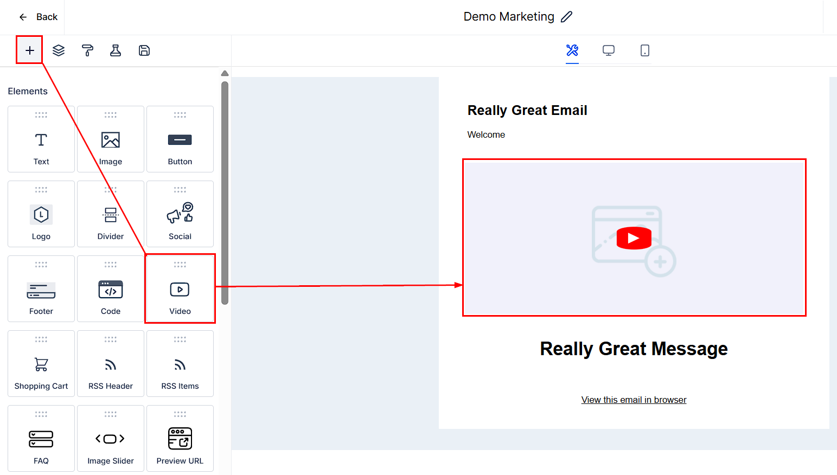Select the Text element tile
The width and height of the screenshot is (837, 475).
(x=41, y=139)
